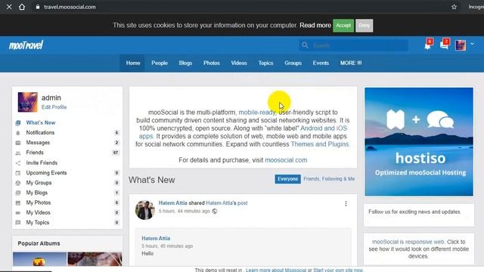Click the Friends sidebar icon
The image size is (484, 272).
pyautogui.click(x=18, y=153)
